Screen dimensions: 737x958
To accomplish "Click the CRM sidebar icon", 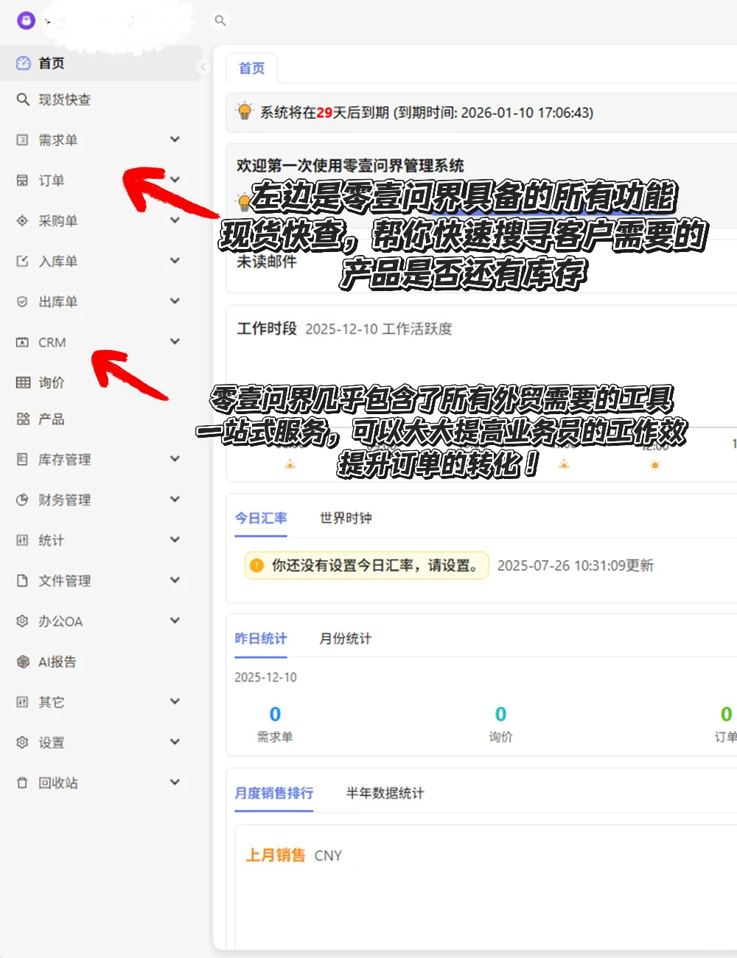I will tap(23, 343).
